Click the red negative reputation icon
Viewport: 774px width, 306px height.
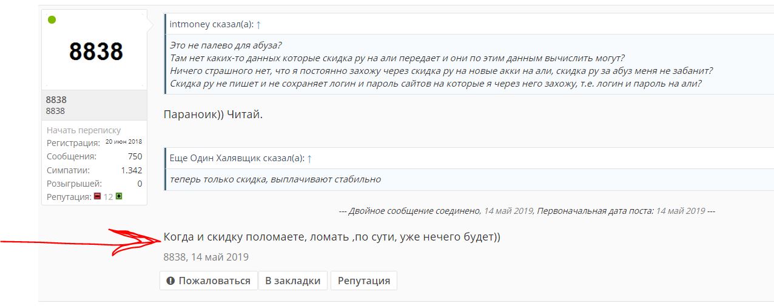pyautogui.click(x=97, y=196)
